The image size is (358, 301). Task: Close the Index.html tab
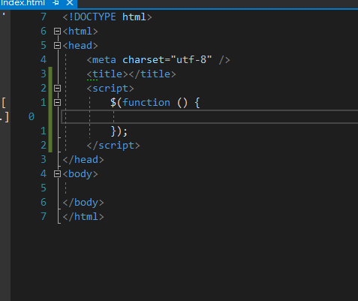point(70,3)
